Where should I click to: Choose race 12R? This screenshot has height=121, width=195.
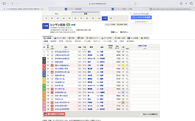click(110, 18)
